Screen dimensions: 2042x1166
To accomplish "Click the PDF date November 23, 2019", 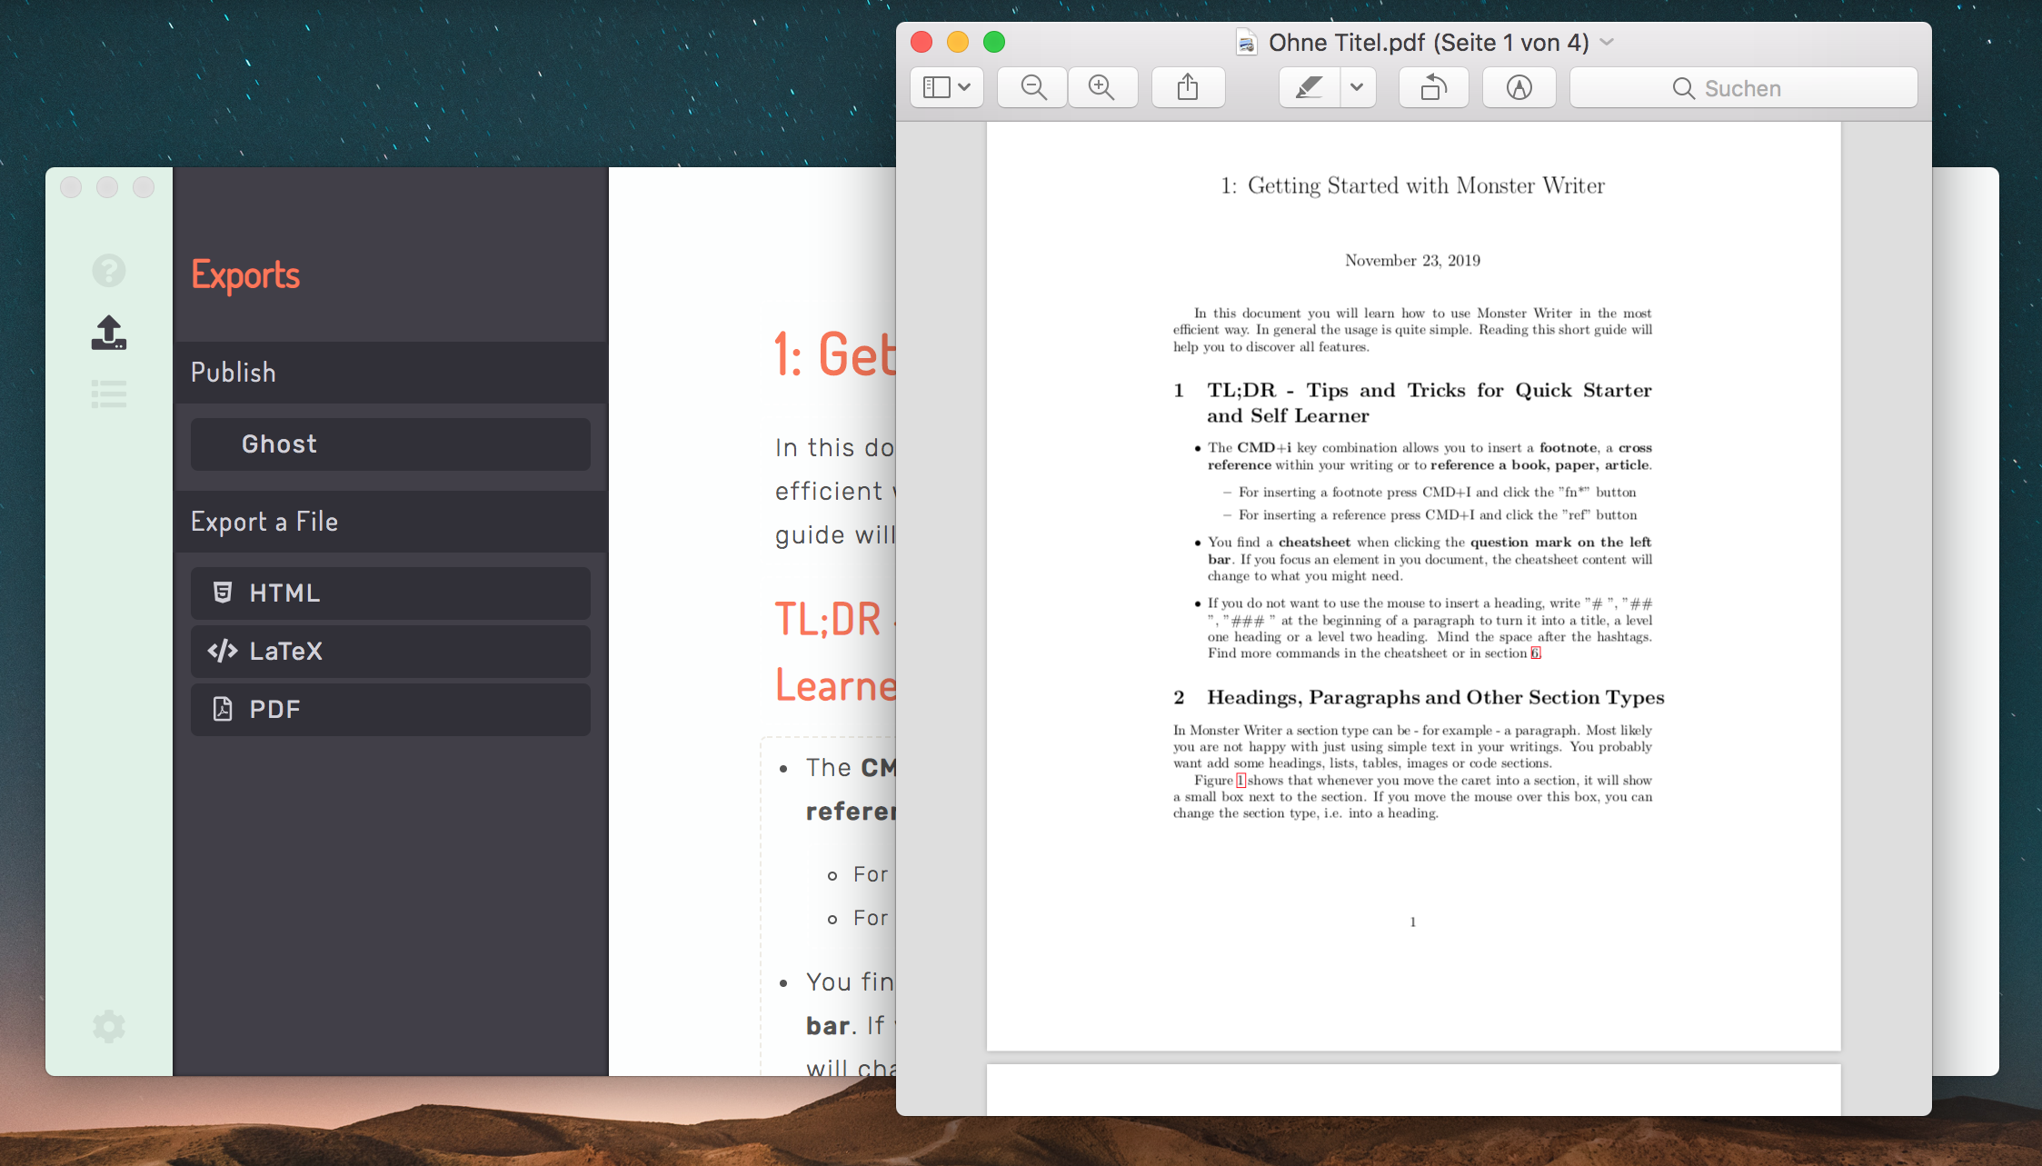I will [x=1412, y=261].
